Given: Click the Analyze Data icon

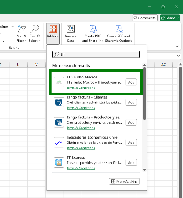Looking at the screenshot, I should (71, 29).
